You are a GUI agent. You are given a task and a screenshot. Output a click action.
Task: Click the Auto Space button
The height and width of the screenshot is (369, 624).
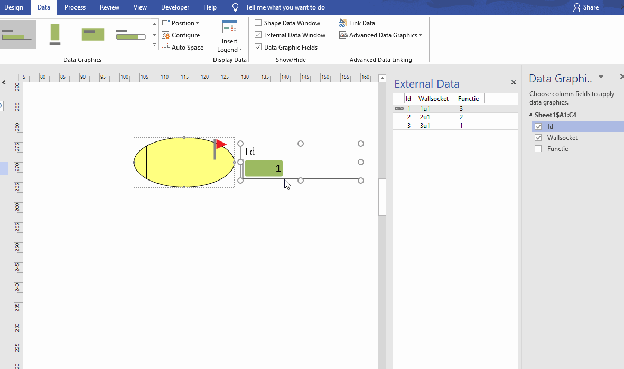click(x=183, y=48)
